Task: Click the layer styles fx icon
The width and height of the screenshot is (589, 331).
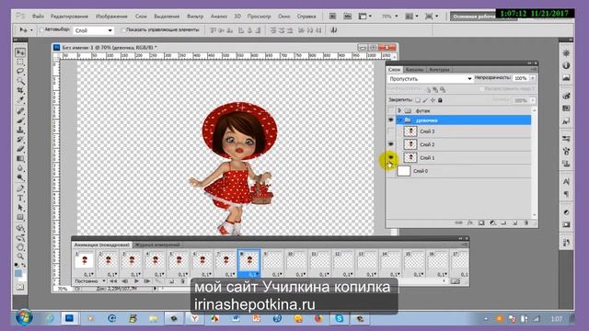Action: 470,223
